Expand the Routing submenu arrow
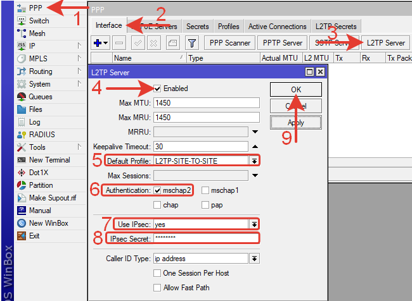 tap(79, 71)
